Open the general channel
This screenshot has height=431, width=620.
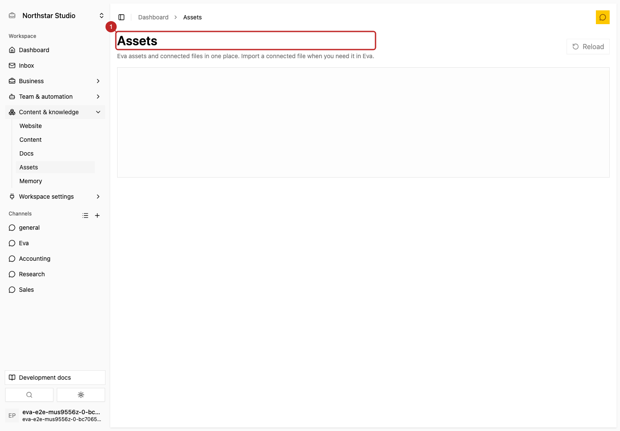[x=55, y=228]
